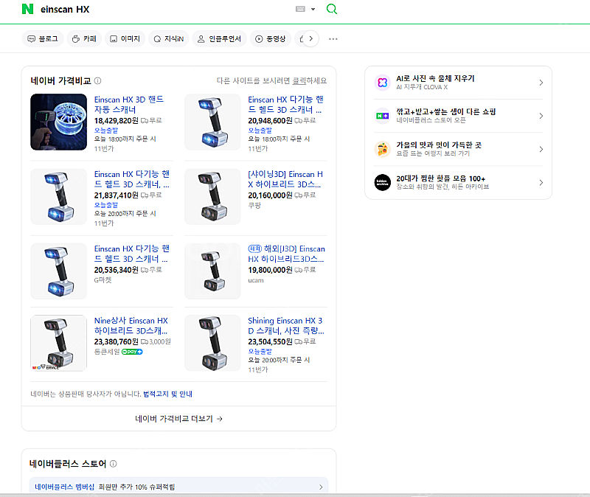
Task: Click the 동큰세일 seller name
Action: (x=107, y=352)
